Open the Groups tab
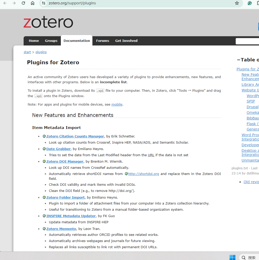 click(x=51, y=41)
